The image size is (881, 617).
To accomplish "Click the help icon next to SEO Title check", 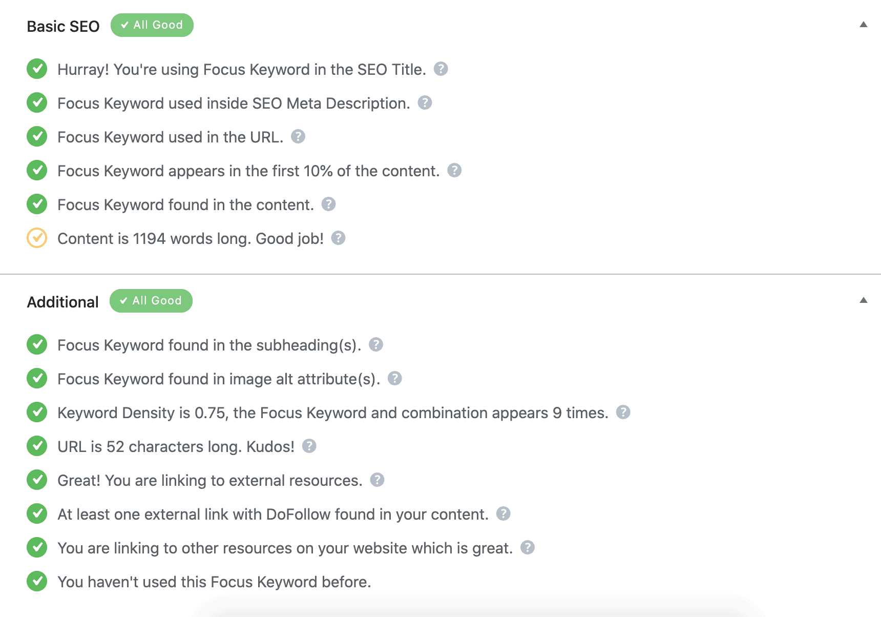I will click(x=440, y=69).
